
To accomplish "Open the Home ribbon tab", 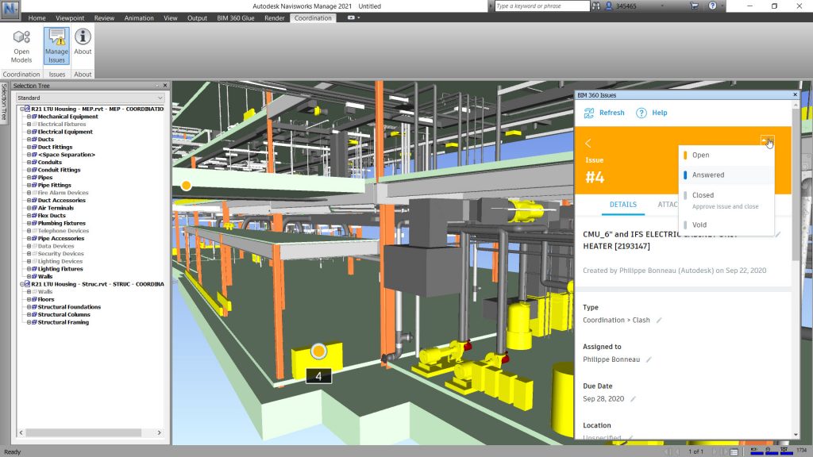I will 37,18.
